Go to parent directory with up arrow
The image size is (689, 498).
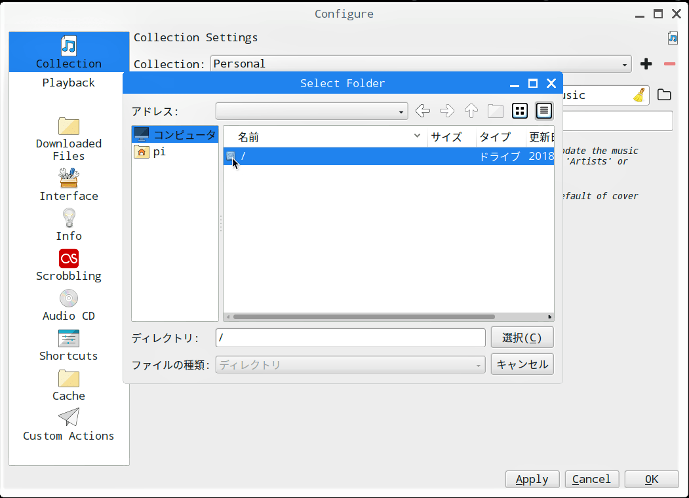point(471,111)
